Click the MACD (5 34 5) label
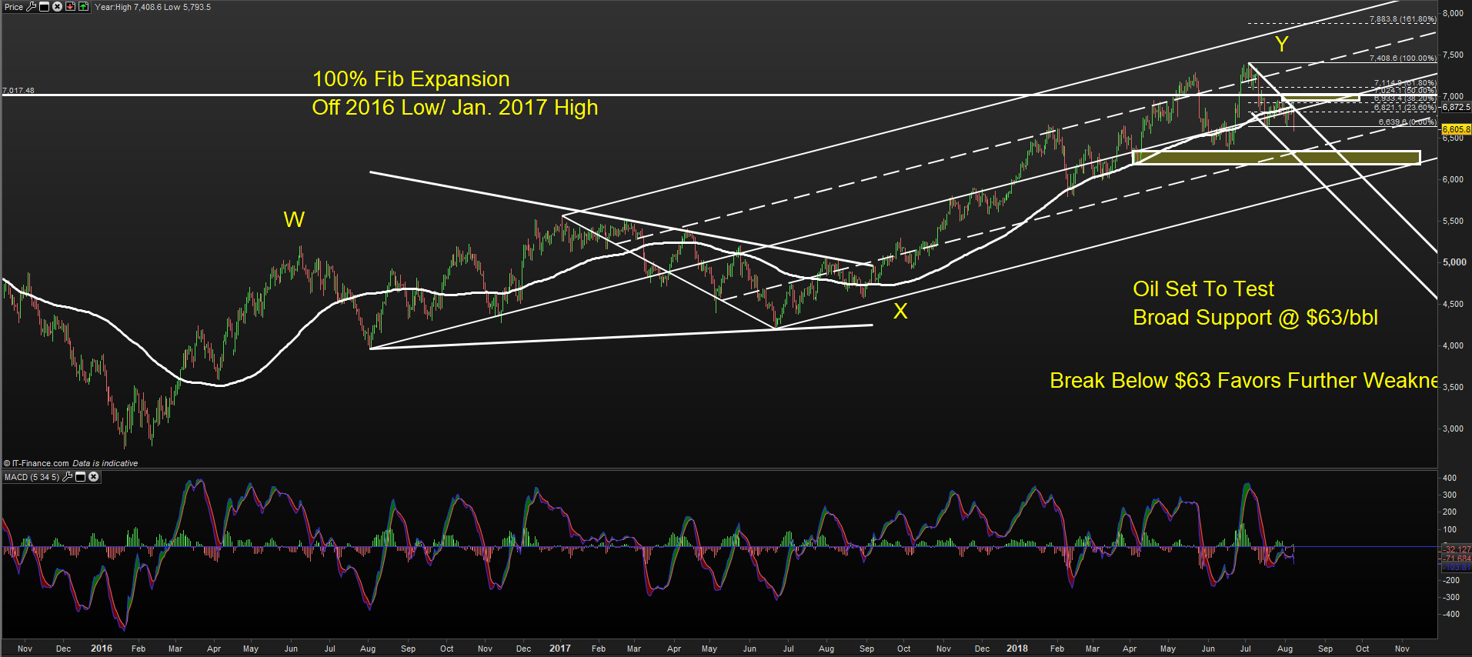 tap(32, 477)
